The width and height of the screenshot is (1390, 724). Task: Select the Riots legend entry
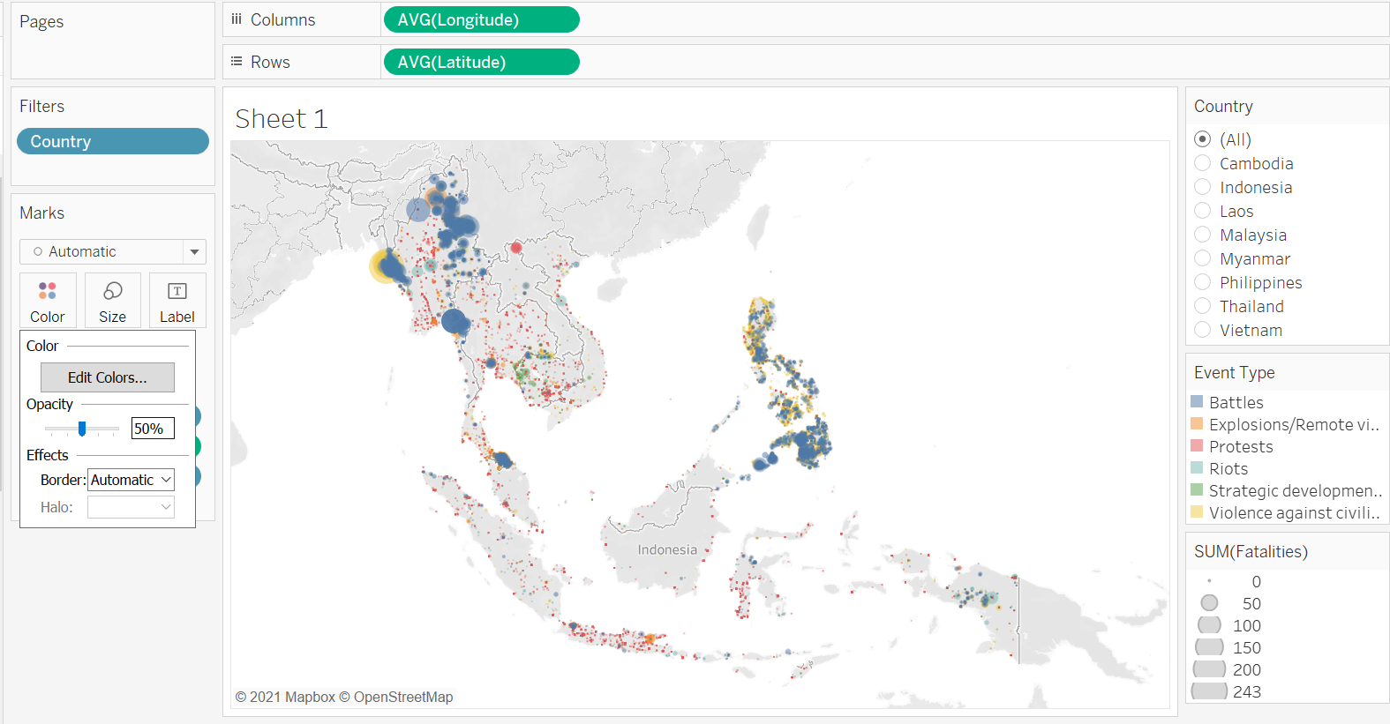1228,469
